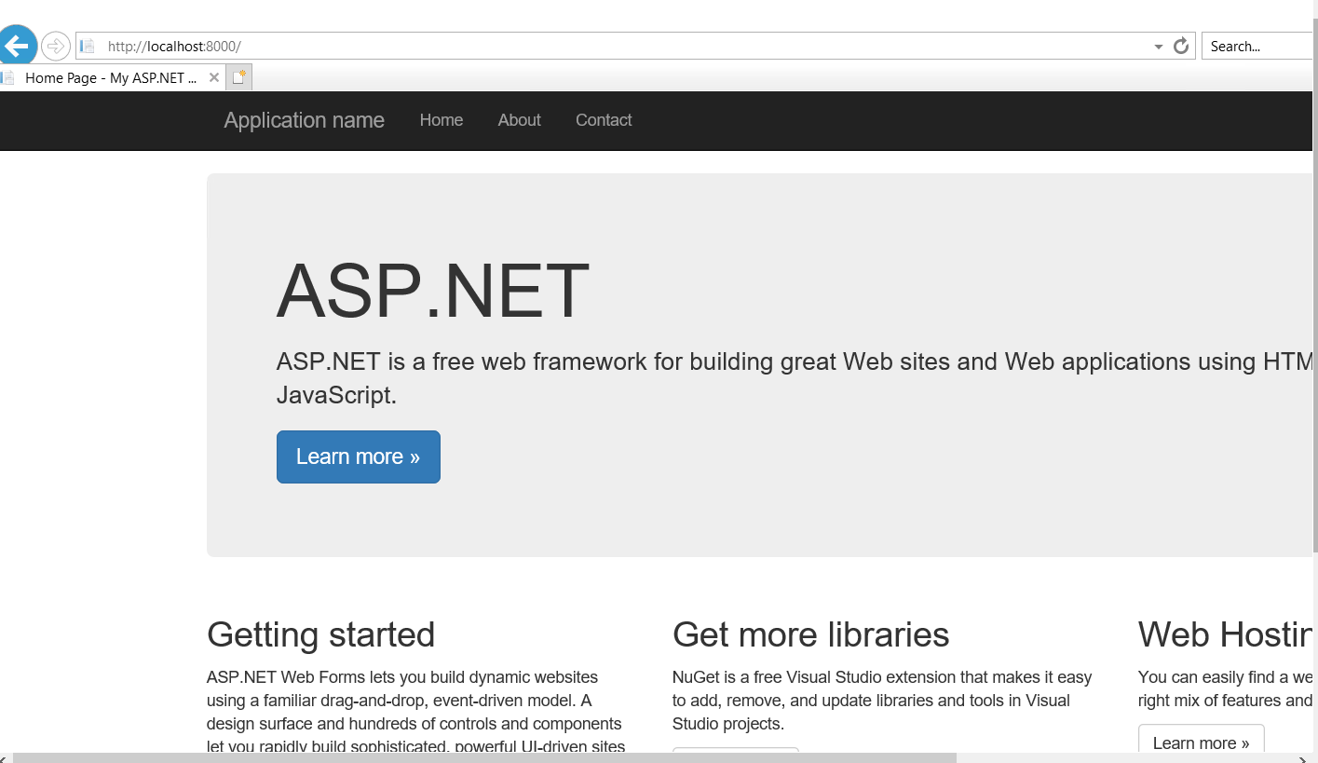Open the About nav item

coord(519,120)
